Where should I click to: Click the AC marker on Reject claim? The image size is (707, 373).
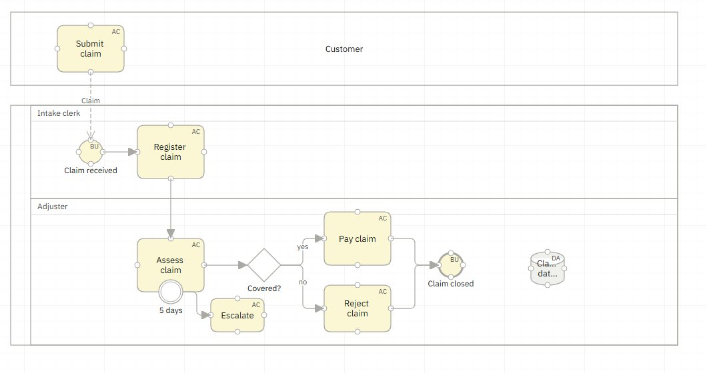coord(383,292)
